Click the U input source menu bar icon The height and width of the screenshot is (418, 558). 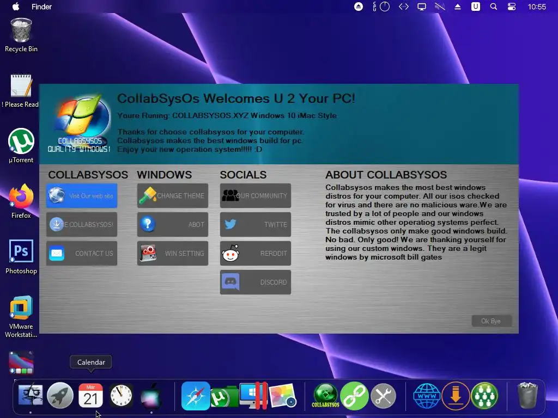[x=476, y=7]
